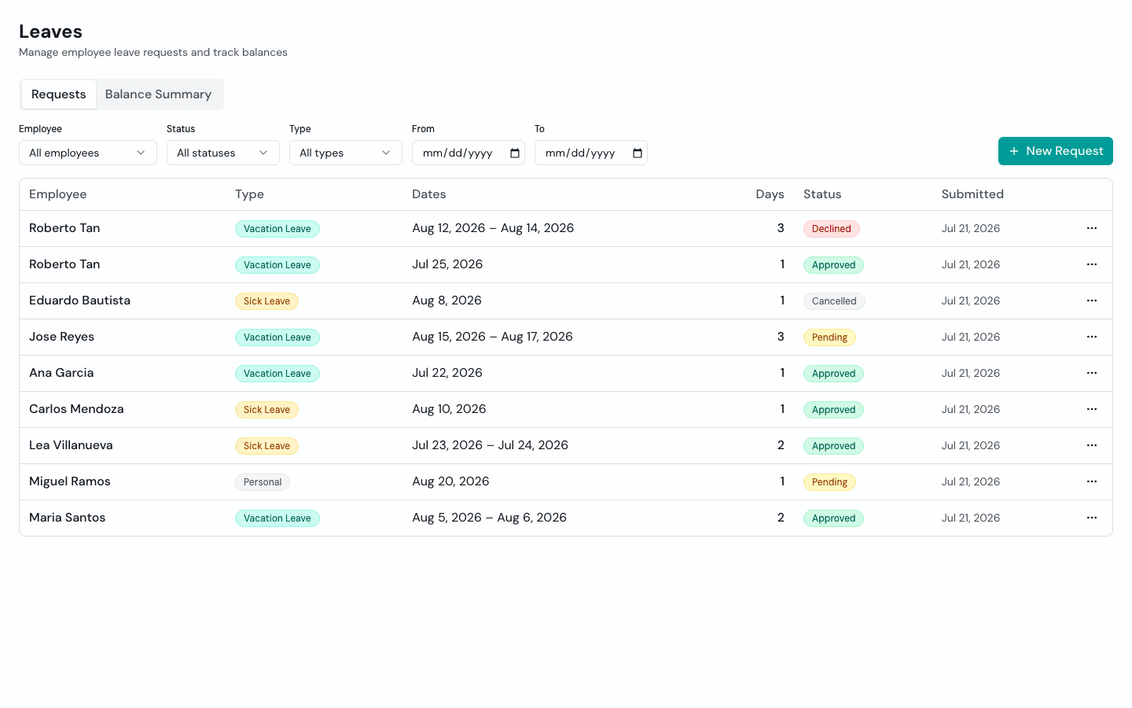Click the To date input field
This screenshot has height=708, width=1132.
(x=591, y=153)
